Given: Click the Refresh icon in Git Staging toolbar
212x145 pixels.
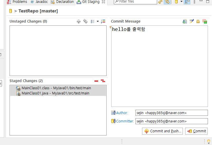Looking at the screenshot, I should [160, 2].
